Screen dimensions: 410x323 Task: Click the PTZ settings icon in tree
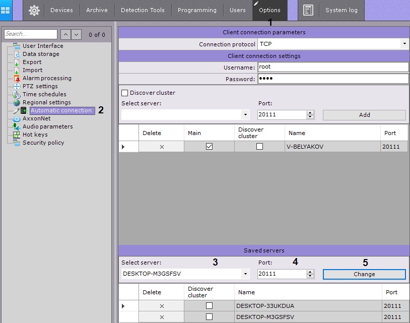click(17, 87)
